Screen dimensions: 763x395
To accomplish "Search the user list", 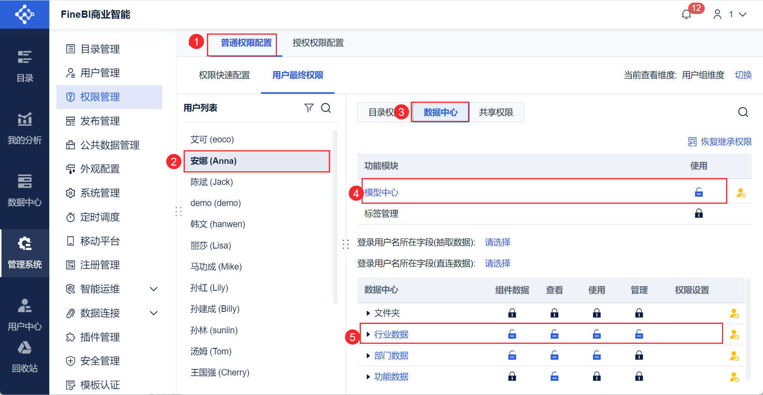I will (326, 108).
